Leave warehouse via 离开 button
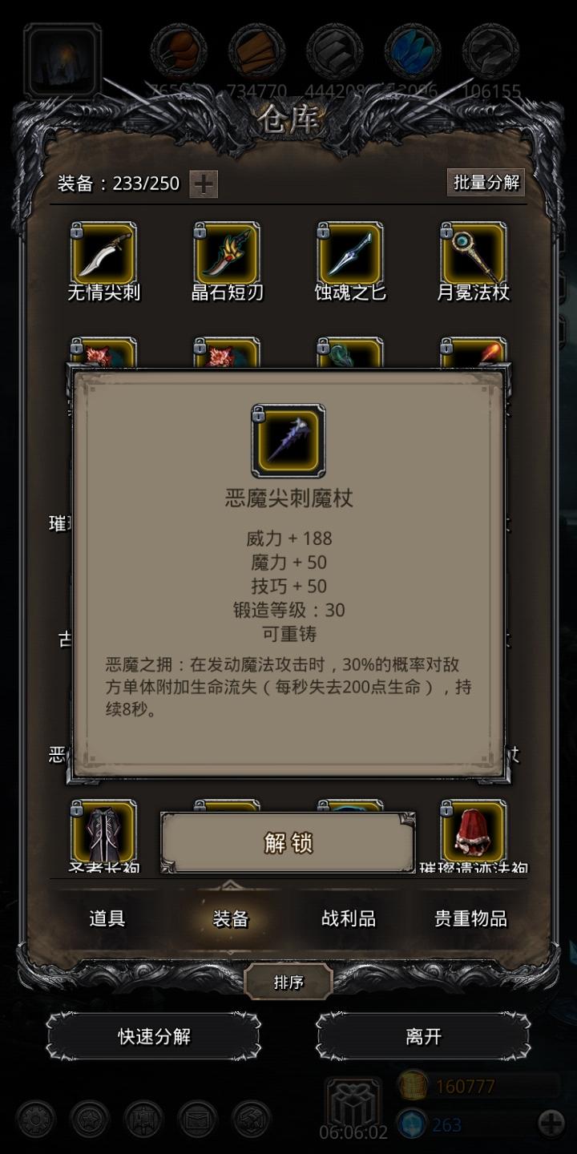 tap(423, 1036)
